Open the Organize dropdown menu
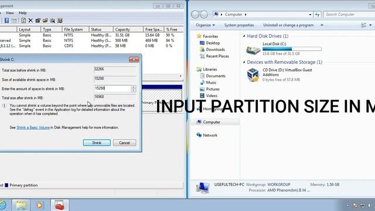Screen dimensions: 375x211 pyautogui.click(x=205, y=25)
